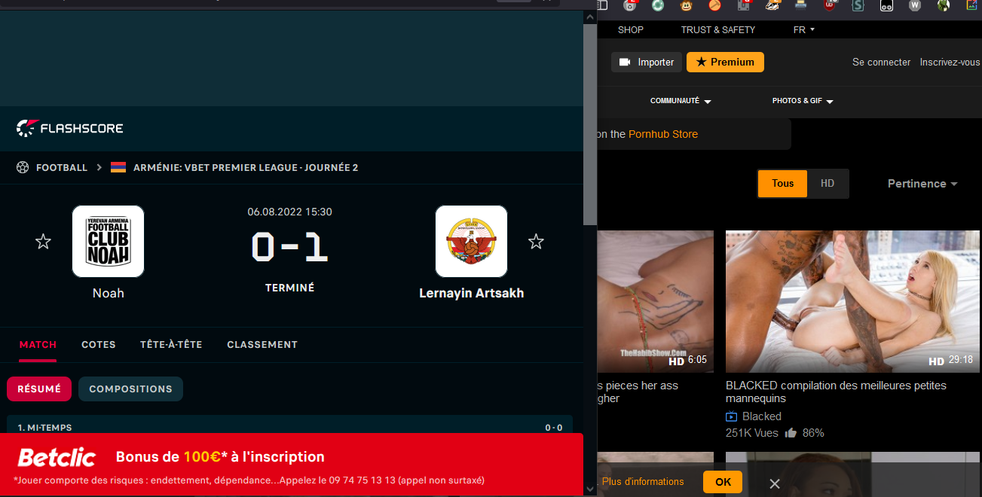The width and height of the screenshot is (982, 497).
Task: Open the Lernayin Artsakh team crest
Action: (471, 242)
